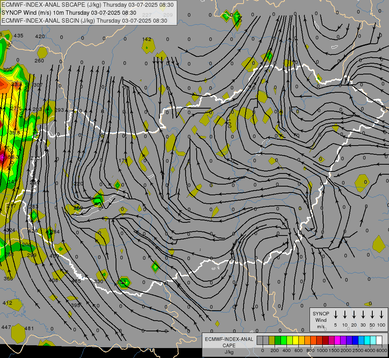Click the 469 CAPE value on map
Viewport: 389px width, 358px height.
pos(54,256)
